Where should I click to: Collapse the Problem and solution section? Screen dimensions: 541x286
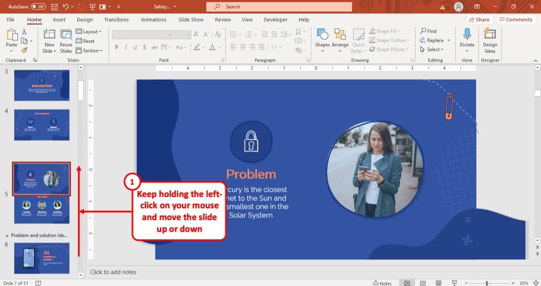(7, 235)
